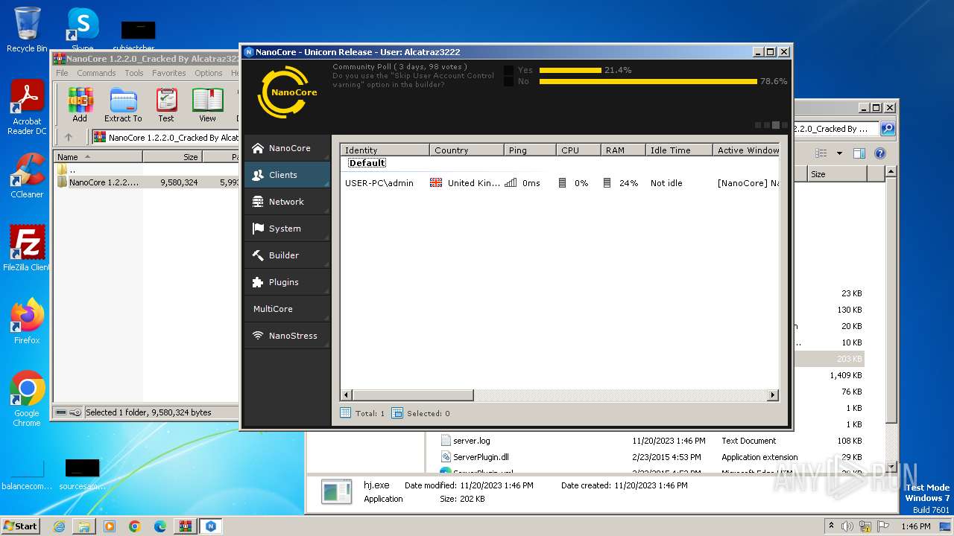Screen dimensions: 954x536
Task: Click the Selected clients status icon
Action: pyautogui.click(x=397, y=413)
